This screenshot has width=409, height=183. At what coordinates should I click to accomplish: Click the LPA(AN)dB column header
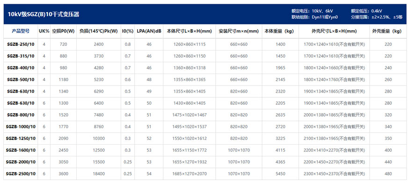point(149,31)
